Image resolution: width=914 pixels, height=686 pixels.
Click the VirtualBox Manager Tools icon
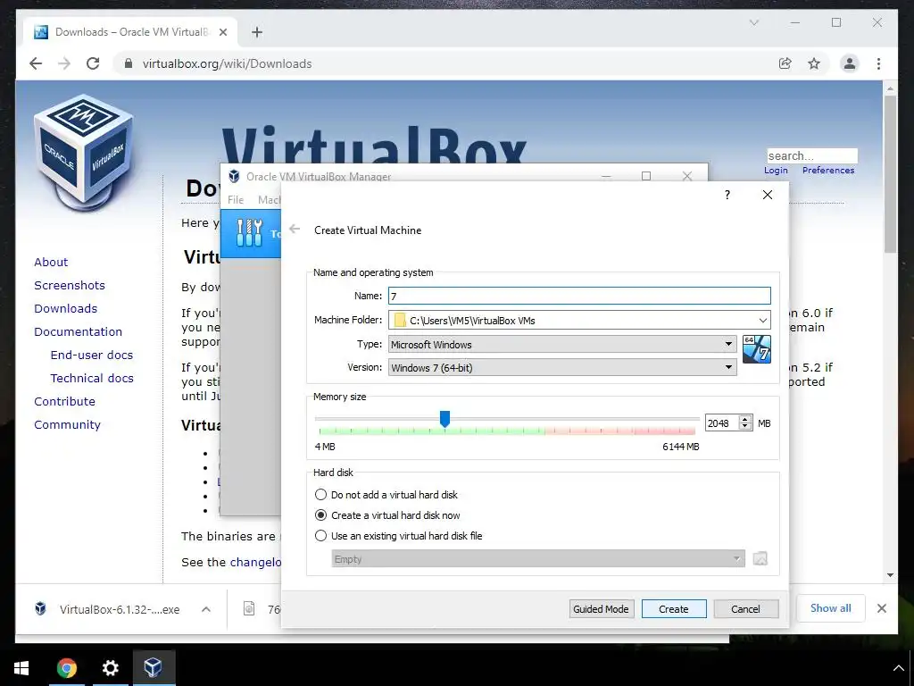click(x=250, y=233)
